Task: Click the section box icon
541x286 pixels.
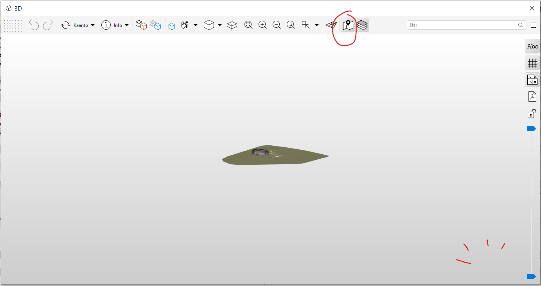Action: coord(232,25)
